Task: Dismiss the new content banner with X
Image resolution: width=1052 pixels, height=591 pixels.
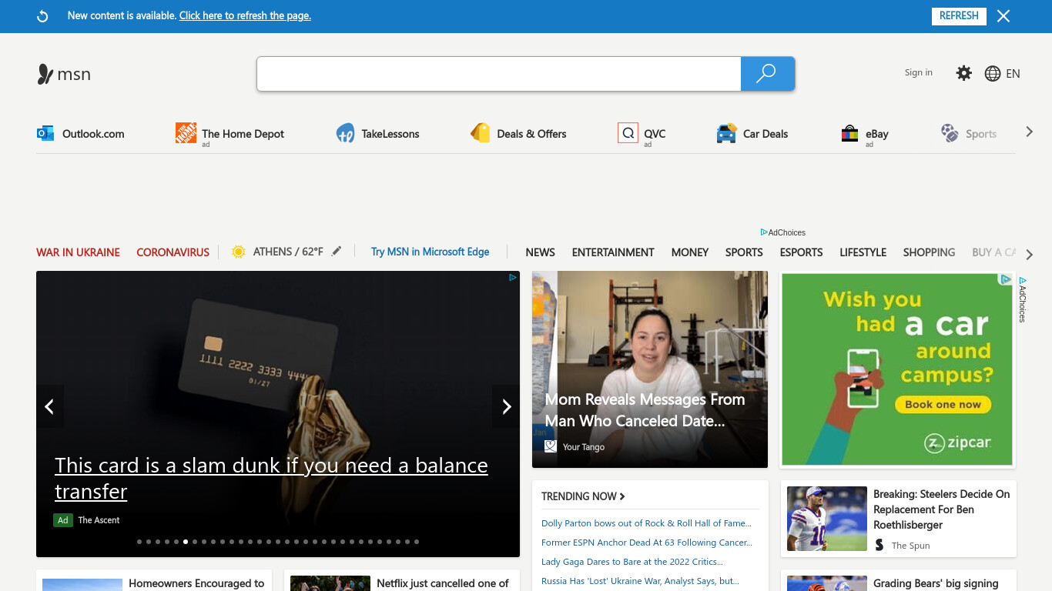Action: [x=1003, y=16]
